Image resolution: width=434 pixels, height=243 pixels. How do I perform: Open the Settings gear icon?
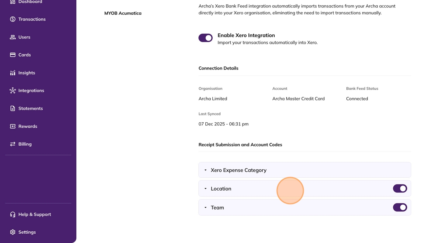click(12, 232)
